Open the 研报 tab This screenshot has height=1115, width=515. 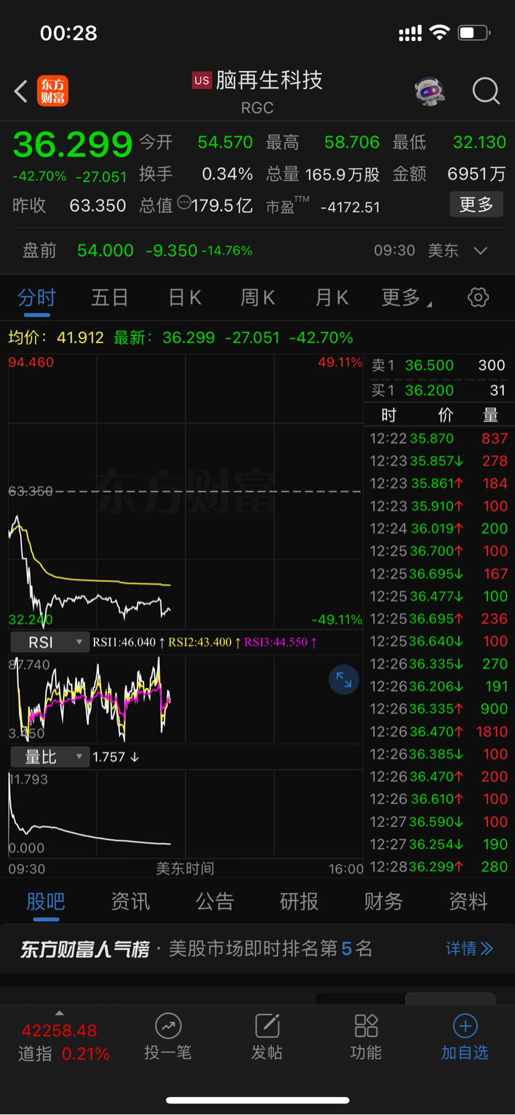point(299,901)
